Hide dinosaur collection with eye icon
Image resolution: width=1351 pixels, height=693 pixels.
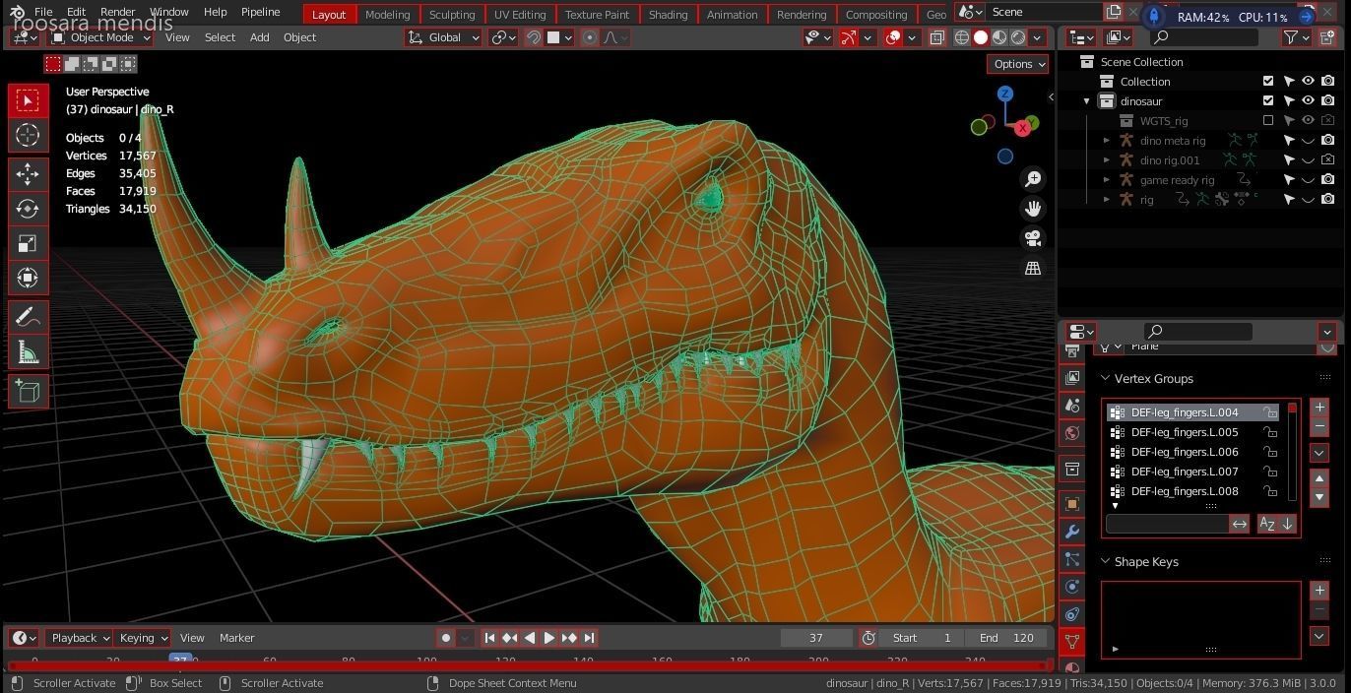click(x=1308, y=101)
